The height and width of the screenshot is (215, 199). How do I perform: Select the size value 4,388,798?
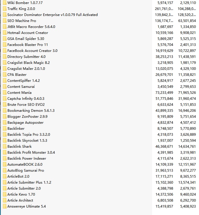(x=165, y=188)
